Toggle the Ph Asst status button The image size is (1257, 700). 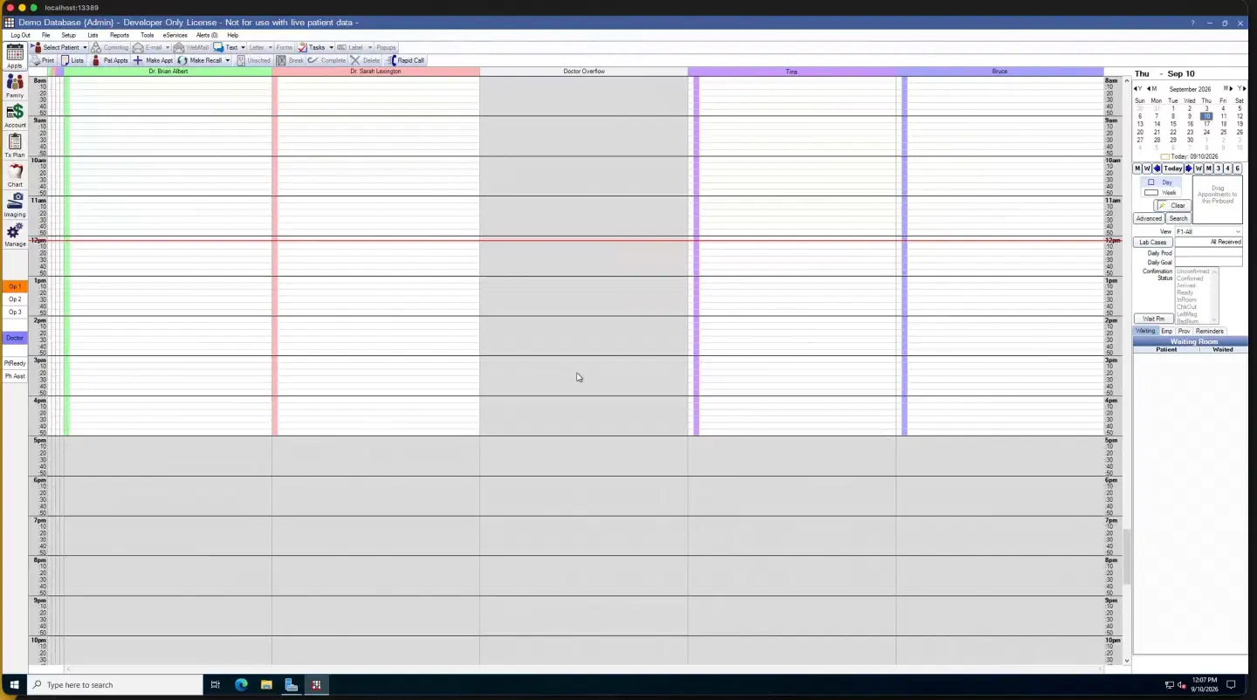pos(15,376)
